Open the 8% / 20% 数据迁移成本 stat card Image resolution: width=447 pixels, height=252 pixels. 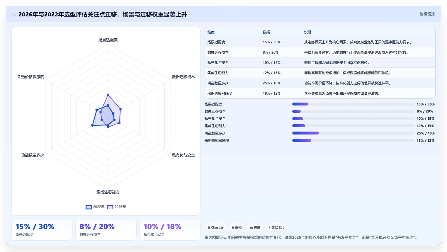pos(106,230)
